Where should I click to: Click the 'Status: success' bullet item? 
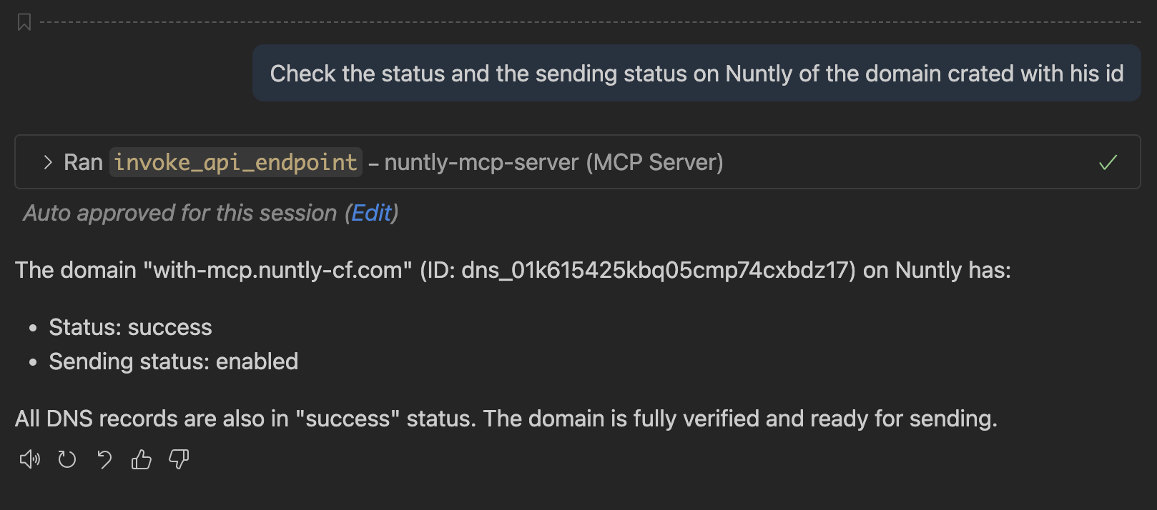pos(130,327)
